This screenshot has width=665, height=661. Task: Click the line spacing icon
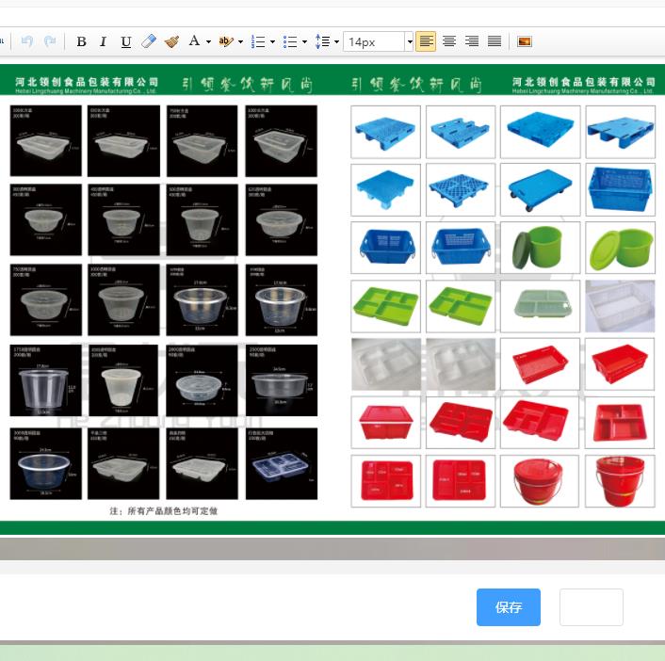(323, 41)
